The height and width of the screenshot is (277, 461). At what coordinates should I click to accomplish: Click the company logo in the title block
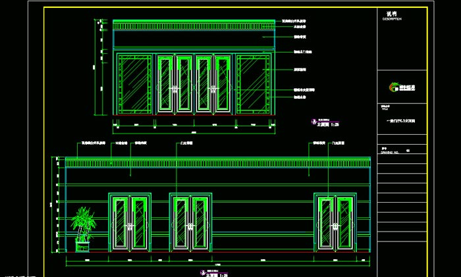pos(398,86)
